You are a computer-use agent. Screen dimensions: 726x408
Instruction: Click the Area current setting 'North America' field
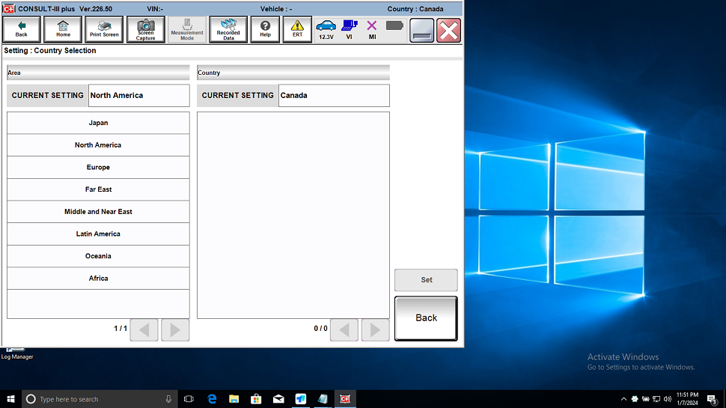[x=139, y=95]
